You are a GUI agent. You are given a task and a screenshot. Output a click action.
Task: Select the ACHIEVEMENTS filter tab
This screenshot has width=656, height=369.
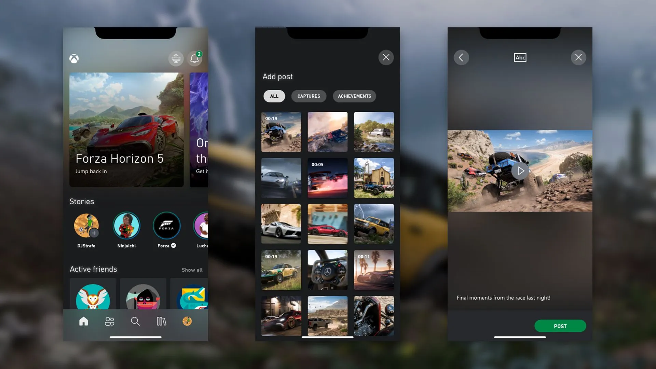click(x=354, y=96)
